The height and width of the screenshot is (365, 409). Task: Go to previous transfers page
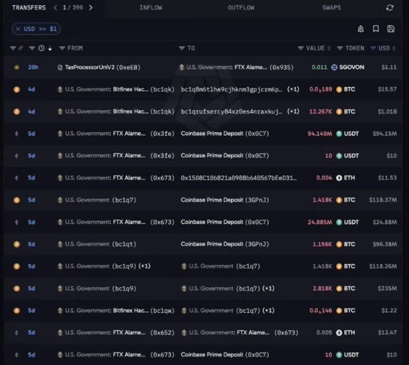[55, 8]
